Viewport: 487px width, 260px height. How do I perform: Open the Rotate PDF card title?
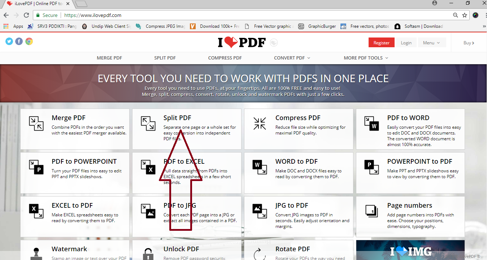pos(293,249)
